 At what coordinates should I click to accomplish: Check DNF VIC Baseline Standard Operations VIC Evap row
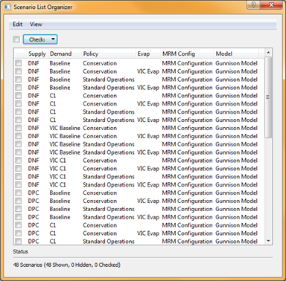point(19,152)
